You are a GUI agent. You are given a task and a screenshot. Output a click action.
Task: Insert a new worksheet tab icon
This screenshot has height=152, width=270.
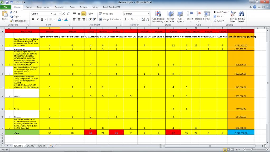pos(51,146)
